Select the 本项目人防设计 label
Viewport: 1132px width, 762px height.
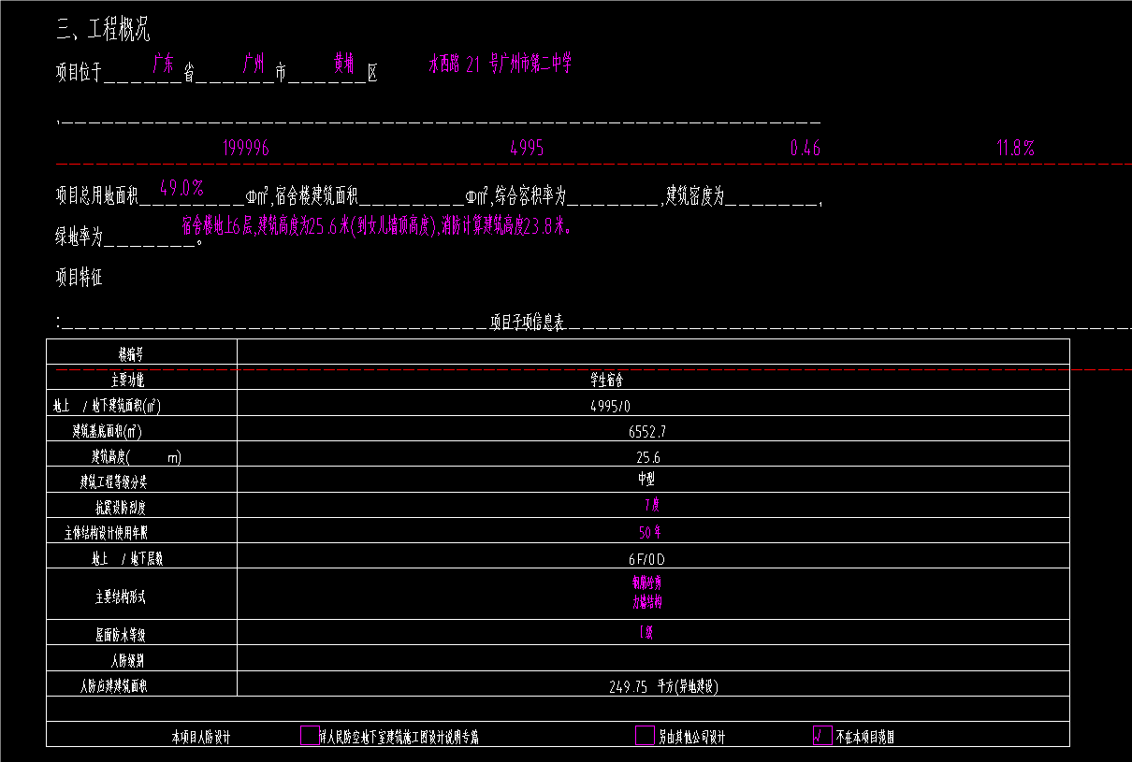pos(201,738)
